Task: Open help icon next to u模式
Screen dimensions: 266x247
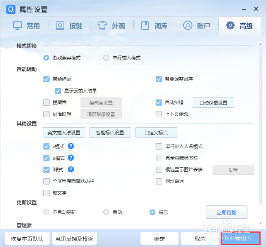Action: (71, 158)
